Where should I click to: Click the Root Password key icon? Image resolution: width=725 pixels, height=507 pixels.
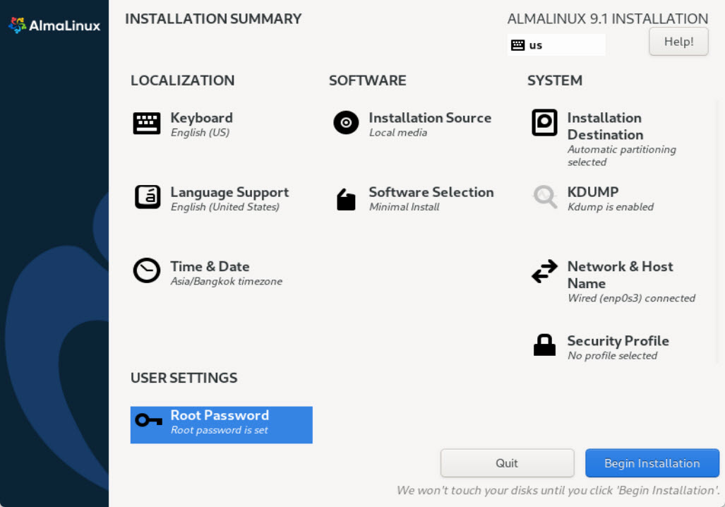click(149, 421)
